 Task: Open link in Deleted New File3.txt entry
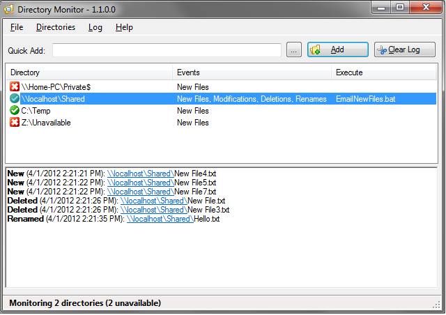pos(154,210)
